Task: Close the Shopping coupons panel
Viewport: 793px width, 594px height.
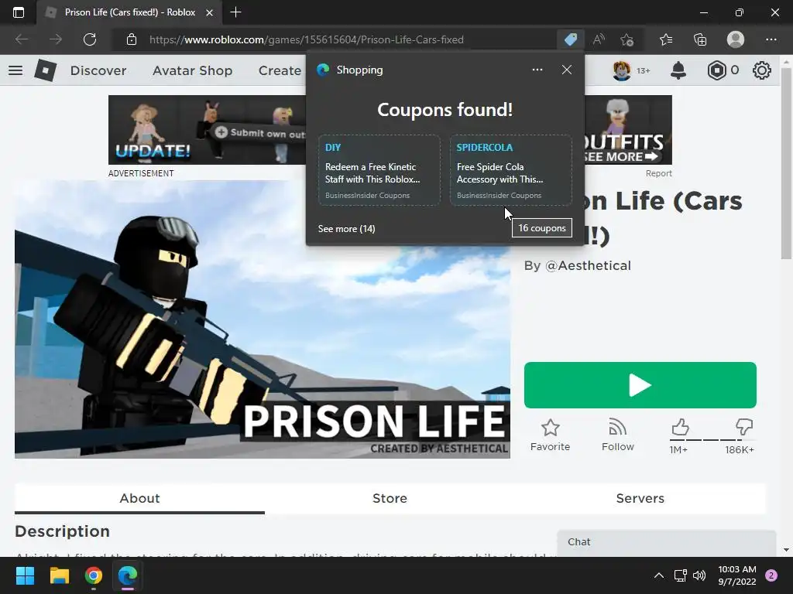Action: [567, 70]
